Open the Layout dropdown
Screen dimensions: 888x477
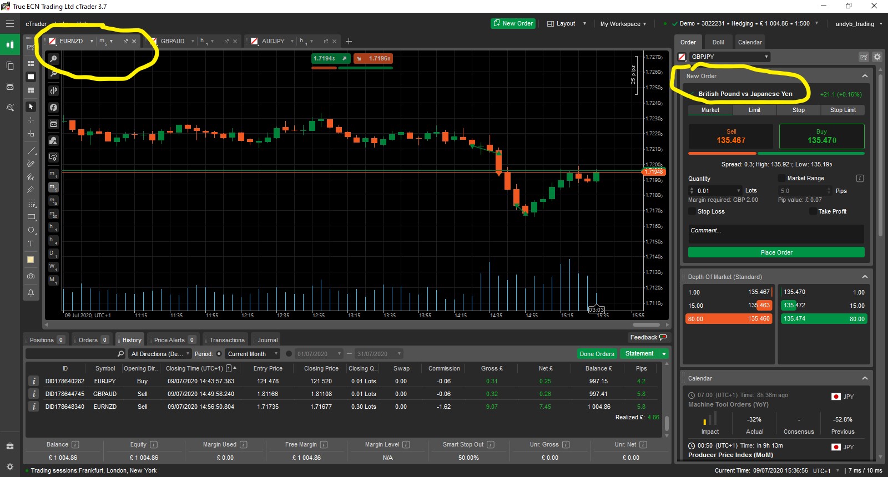pyautogui.click(x=567, y=24)
